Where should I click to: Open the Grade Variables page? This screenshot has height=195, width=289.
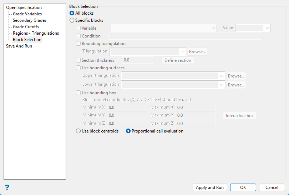point(27,14)
